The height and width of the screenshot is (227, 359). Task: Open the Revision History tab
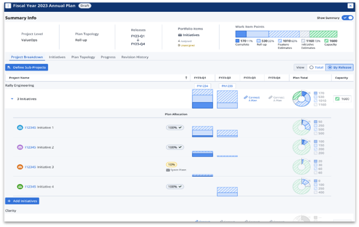tap(135, 57)
